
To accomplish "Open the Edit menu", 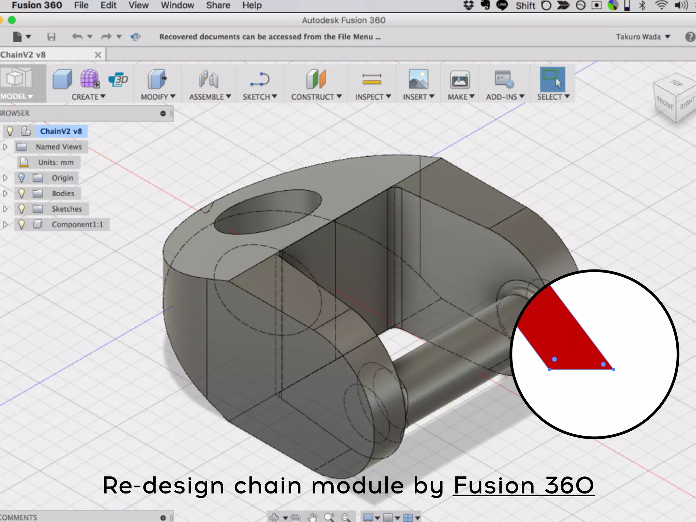I will (x=108, y=5).
